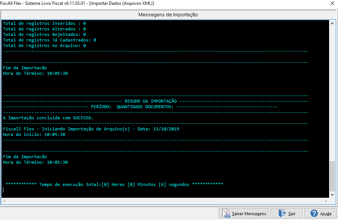Open the Ajuda help button

point(321,214)
